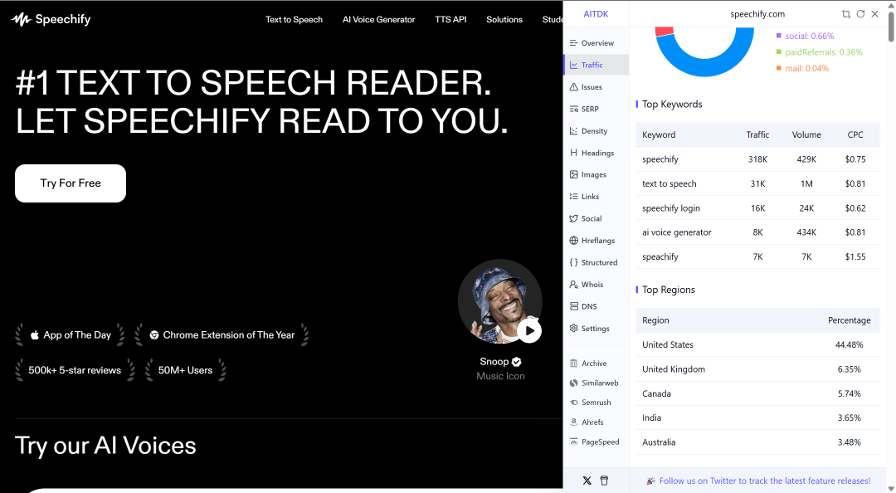Open the TTS API menu item
This screenshot has height=493, width=896.
point(450,19)
